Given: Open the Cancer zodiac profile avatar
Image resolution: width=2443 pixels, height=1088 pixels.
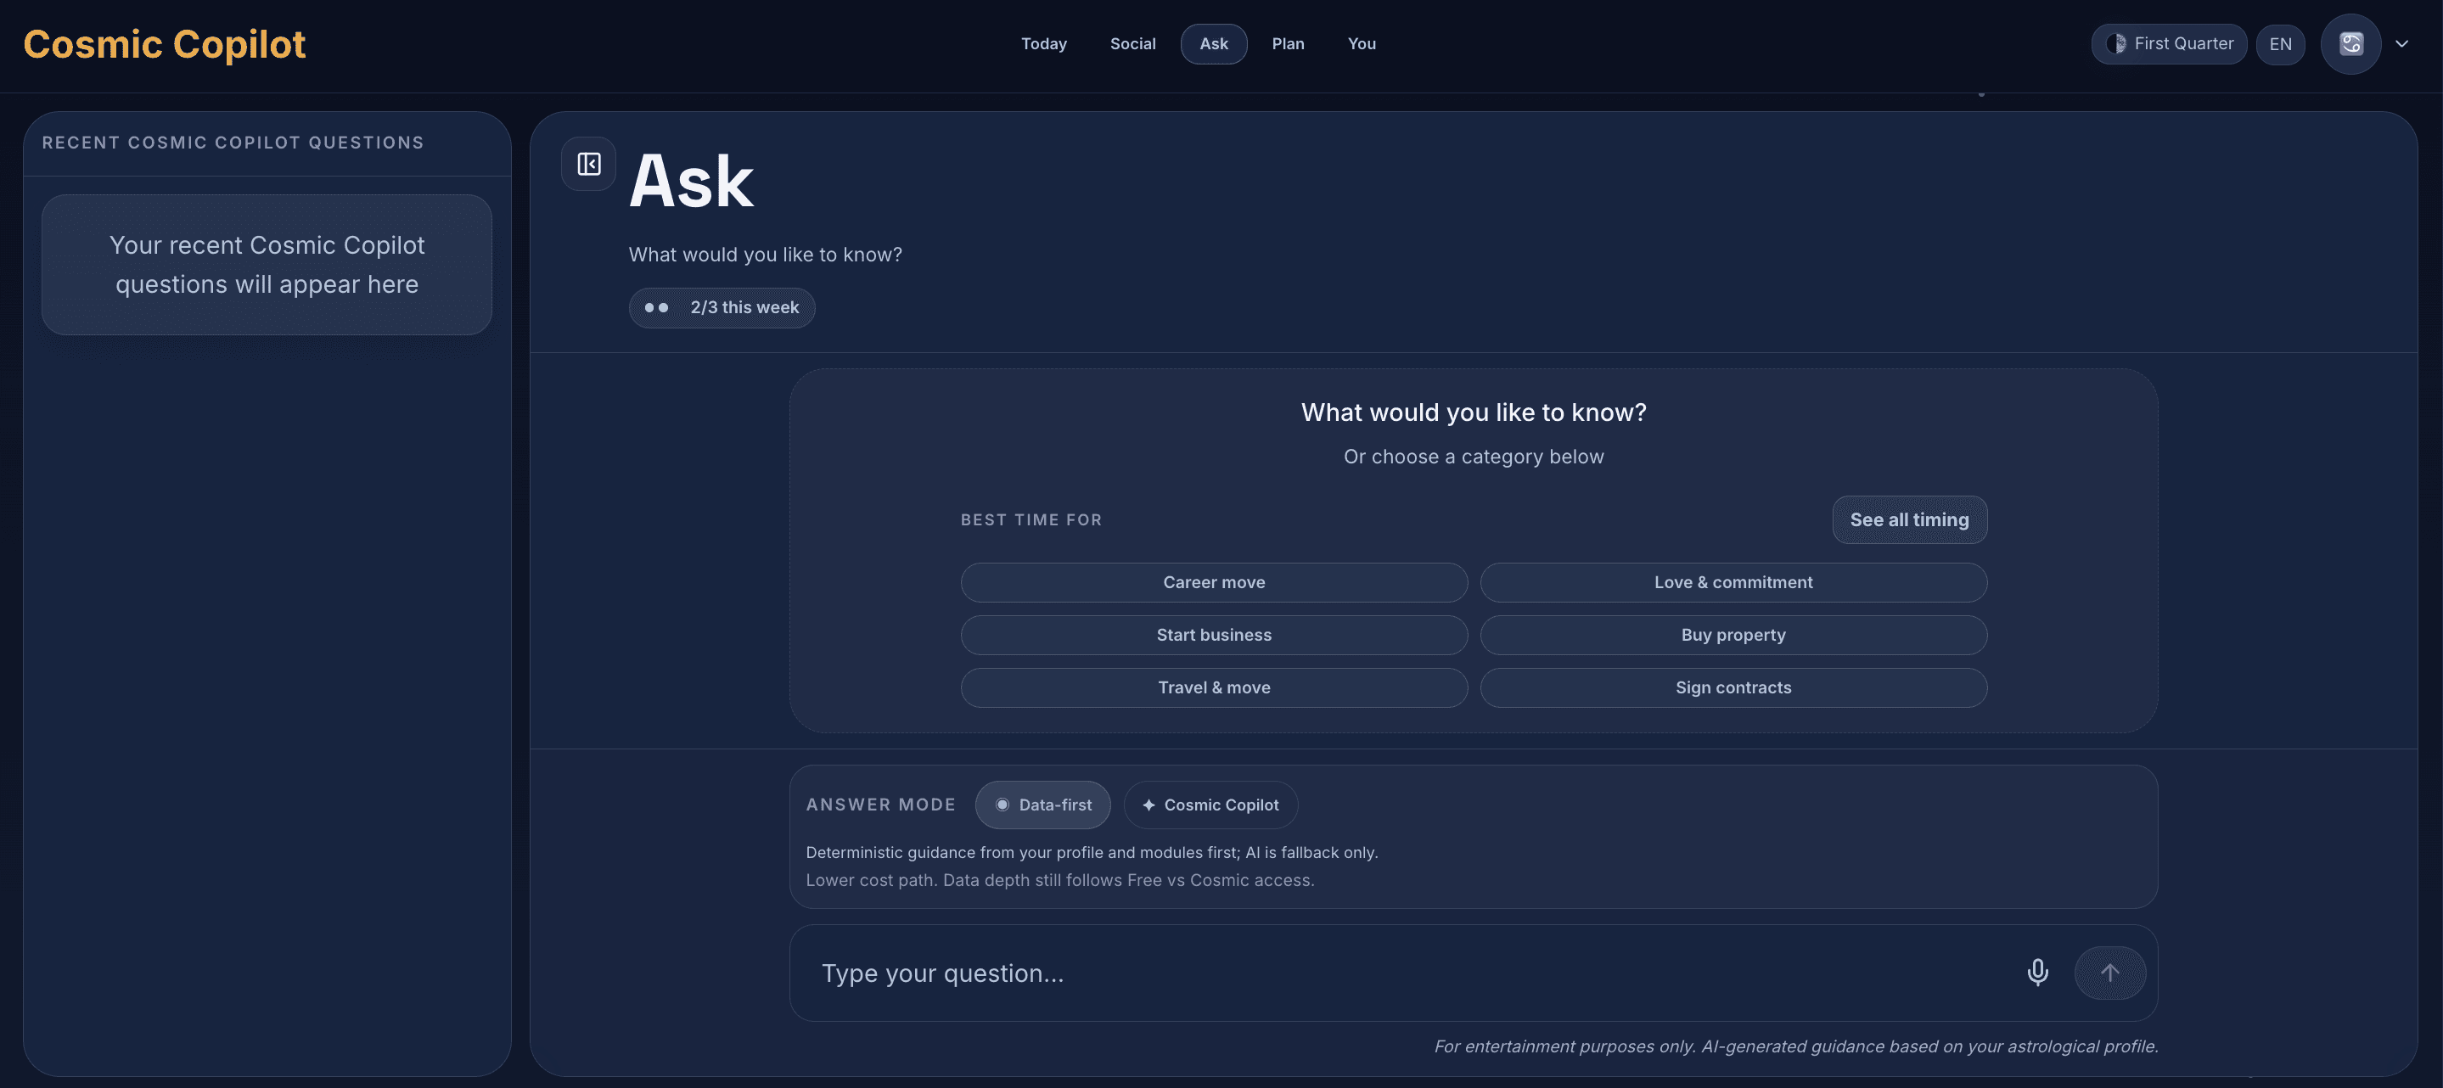Looking at the screenshot, I should click(x=2350, y=43).
